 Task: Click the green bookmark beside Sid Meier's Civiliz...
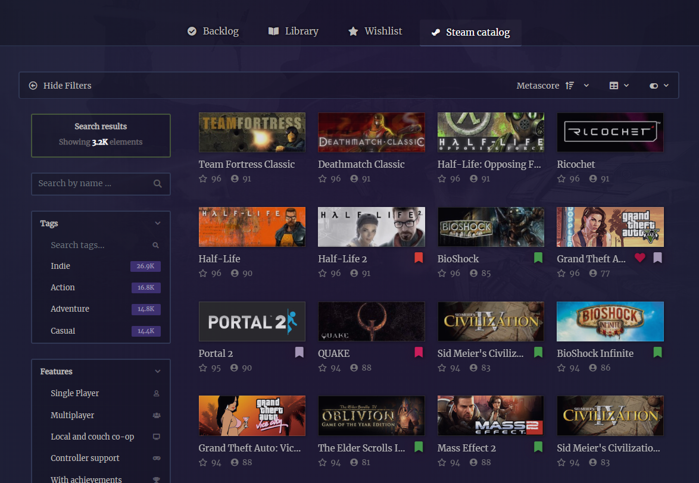[x=538, y=352]
